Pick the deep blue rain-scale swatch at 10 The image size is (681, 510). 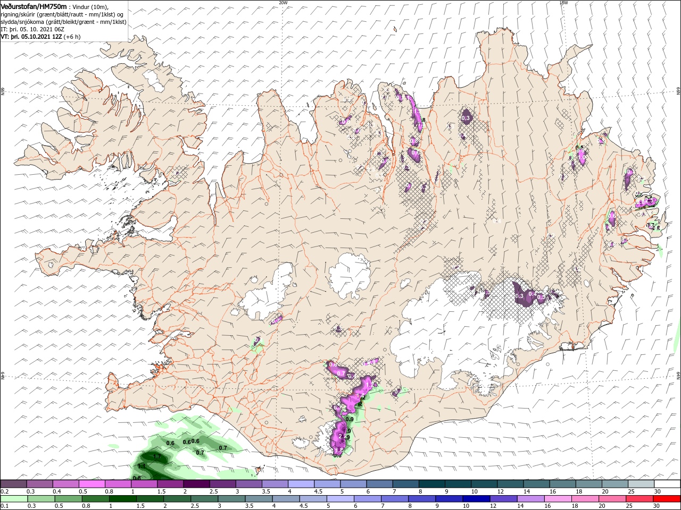pyautogui.click(x=475, y=499)
